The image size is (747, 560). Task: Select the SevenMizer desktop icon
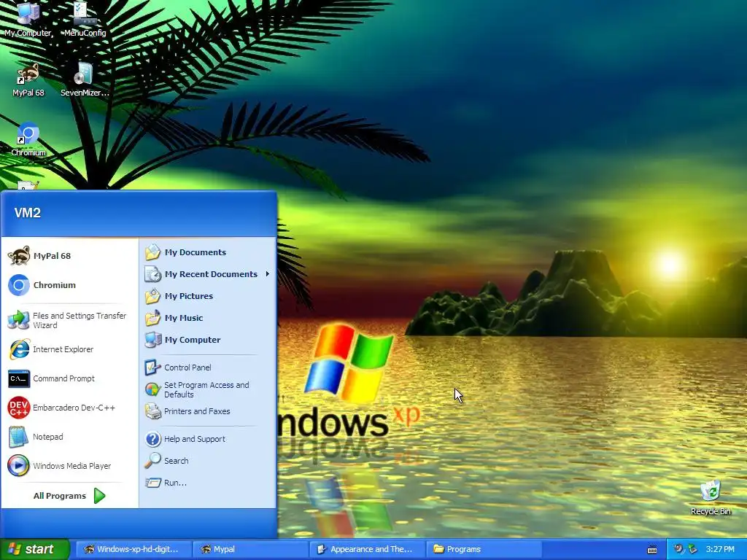pyautogui.click(x=85, y=80)
